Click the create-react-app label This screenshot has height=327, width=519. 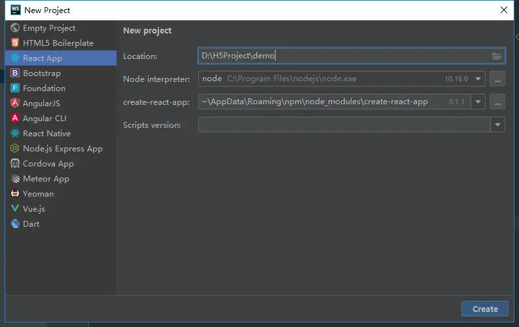(x=156, y=102)
